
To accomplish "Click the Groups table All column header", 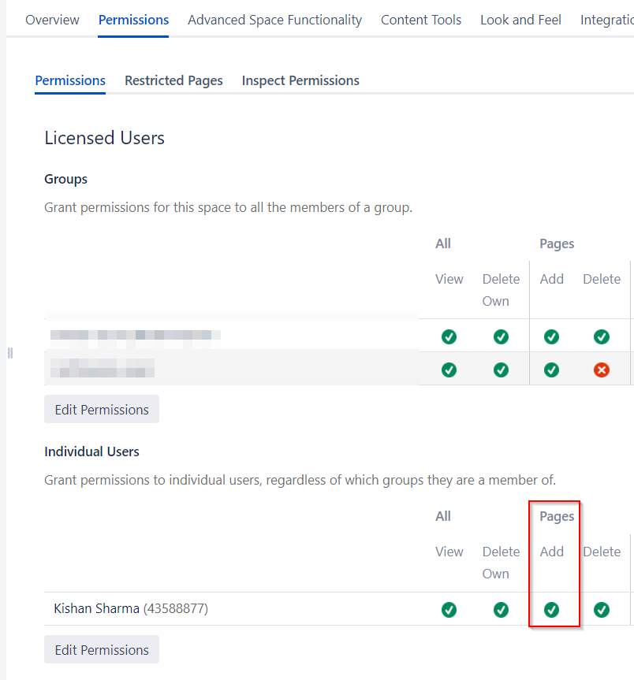I will (443, 243).
